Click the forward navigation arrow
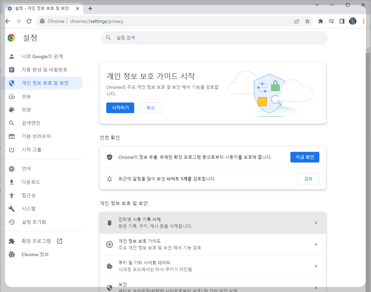The image size is (371, 292). point(18,21)
